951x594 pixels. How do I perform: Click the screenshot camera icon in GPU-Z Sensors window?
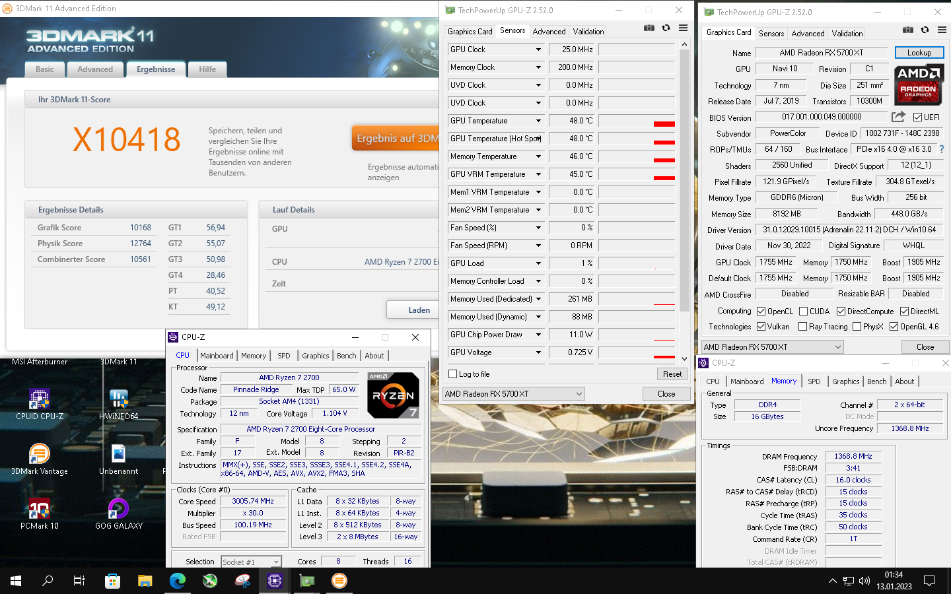pos(649,28)
